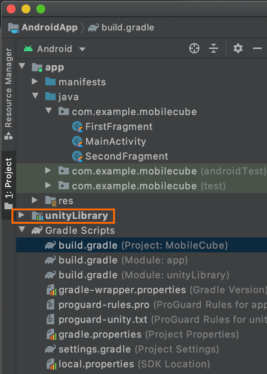Click the FirstFragment Kotlin class icon
267x374 pixels.
(77, 127)
